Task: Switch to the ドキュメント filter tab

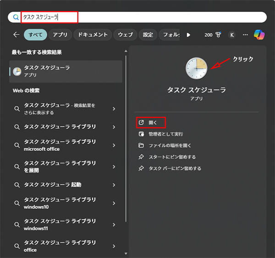Action: click(x=93, y=34)
